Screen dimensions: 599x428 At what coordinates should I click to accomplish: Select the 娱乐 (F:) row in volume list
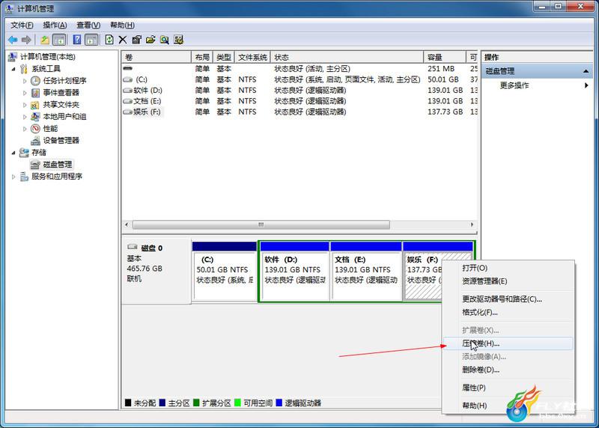[300, 112]
